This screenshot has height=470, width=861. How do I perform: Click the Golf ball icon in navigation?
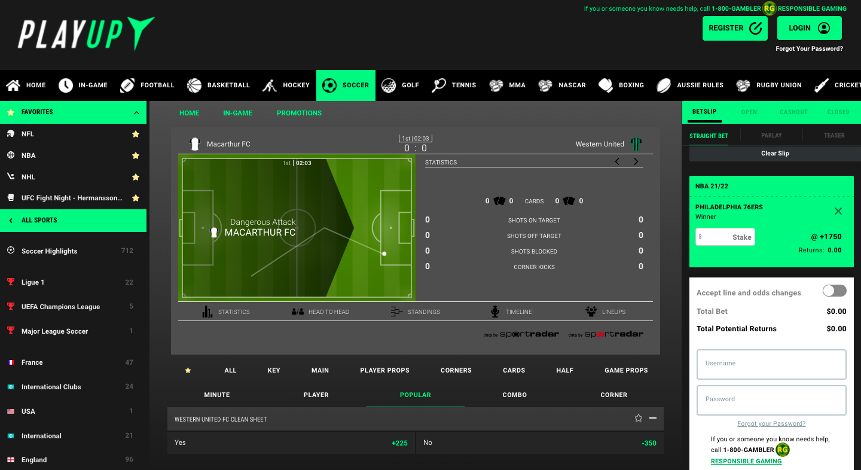point(389,86)
